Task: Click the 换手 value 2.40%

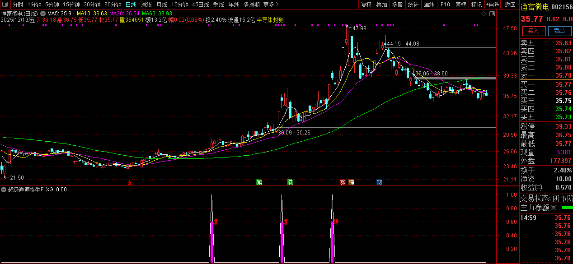Action: click(x=563, y=170)
